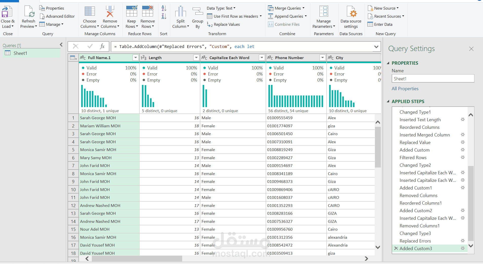
Task: Click Combine Files button
Action: tap(284, 24)
